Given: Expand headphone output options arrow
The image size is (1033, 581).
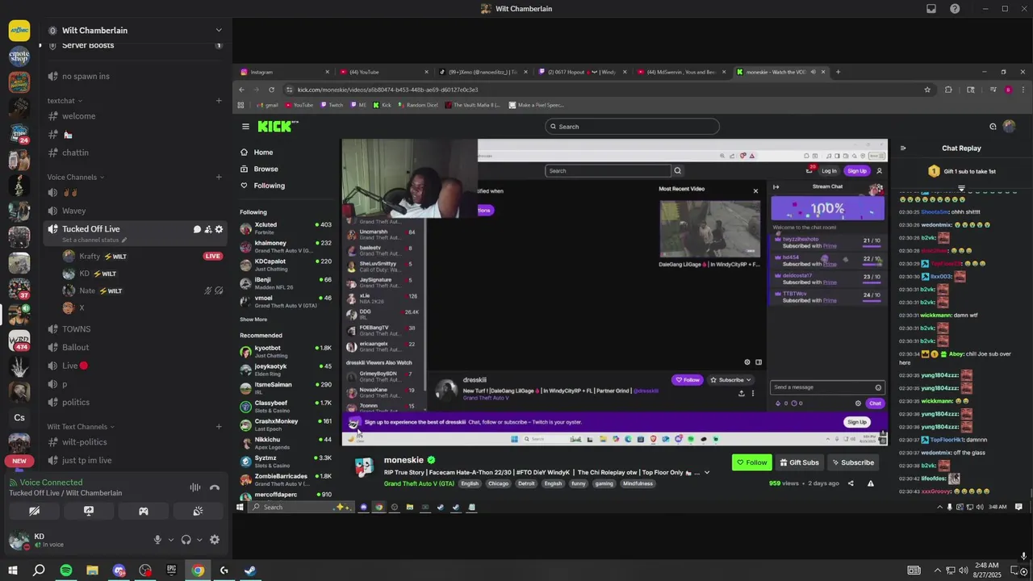Looking at the screenshot, I should click(x=199, y=540).
